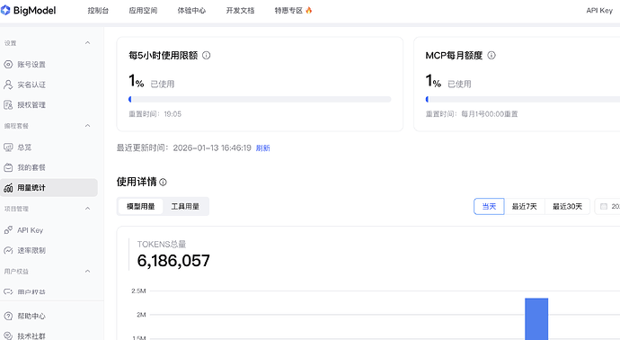Screen dimensions: 620x340
Task: Click the 每月1号00:00重置 text
Action: point(490,114)
